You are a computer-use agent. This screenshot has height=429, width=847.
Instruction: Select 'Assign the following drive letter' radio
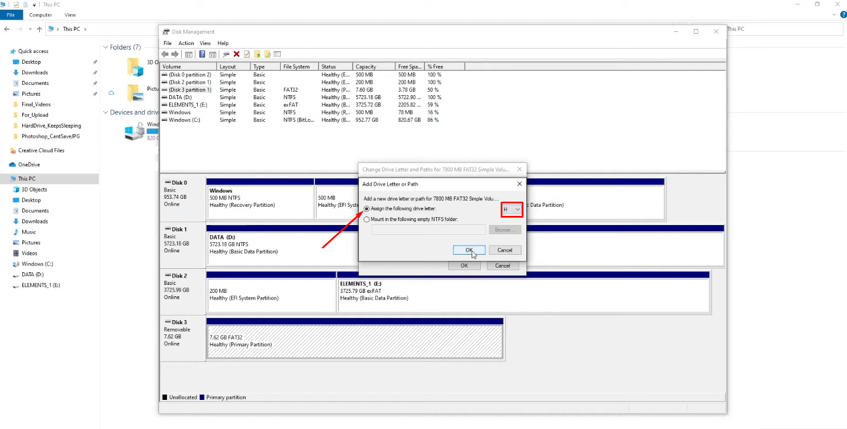tap(367, 209)
